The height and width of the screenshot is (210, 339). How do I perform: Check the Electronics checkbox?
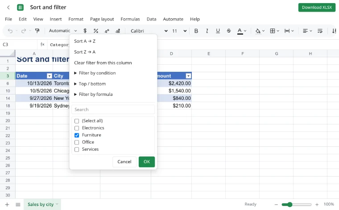coord(77,128)
